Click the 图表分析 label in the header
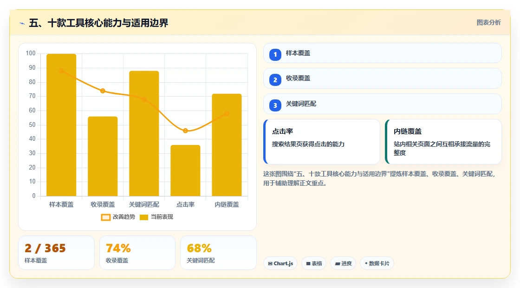 pyautogui.click(x=488, y=23)
